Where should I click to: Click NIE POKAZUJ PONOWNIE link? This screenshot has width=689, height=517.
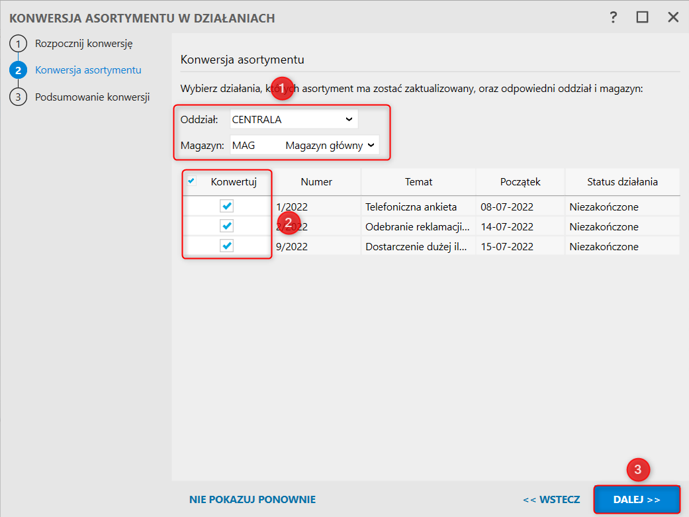[x=252, y=500]
